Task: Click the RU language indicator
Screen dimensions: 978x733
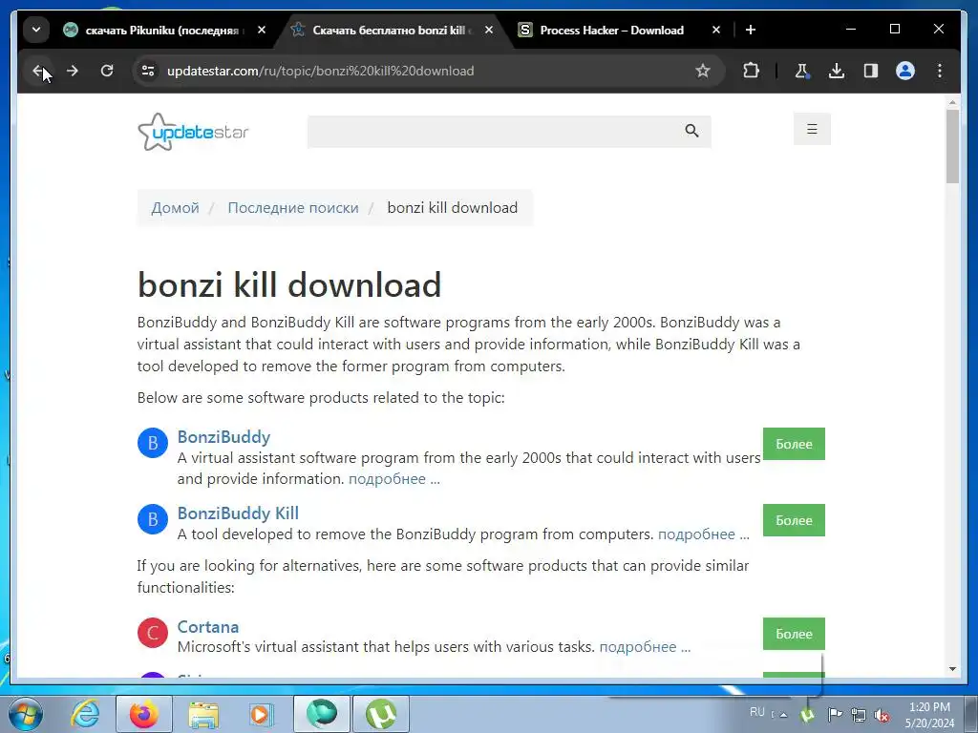Action: pos(757,712)
